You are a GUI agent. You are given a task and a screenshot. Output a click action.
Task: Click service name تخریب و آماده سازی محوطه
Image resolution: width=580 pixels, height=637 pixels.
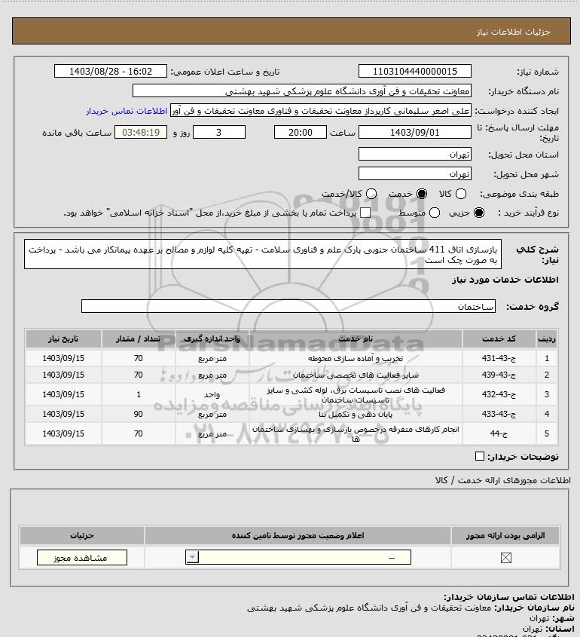click(x=356, y=358)
